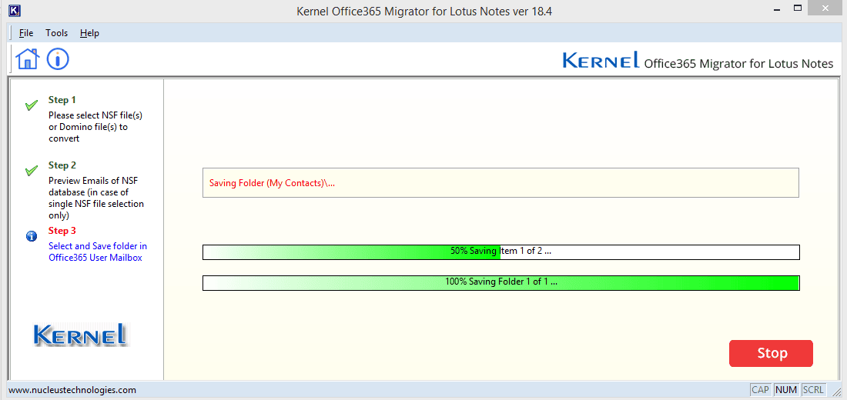The height and width of the screenshot is (400, 847).
Task: Open the Help menu
Action: coord(89,33)
